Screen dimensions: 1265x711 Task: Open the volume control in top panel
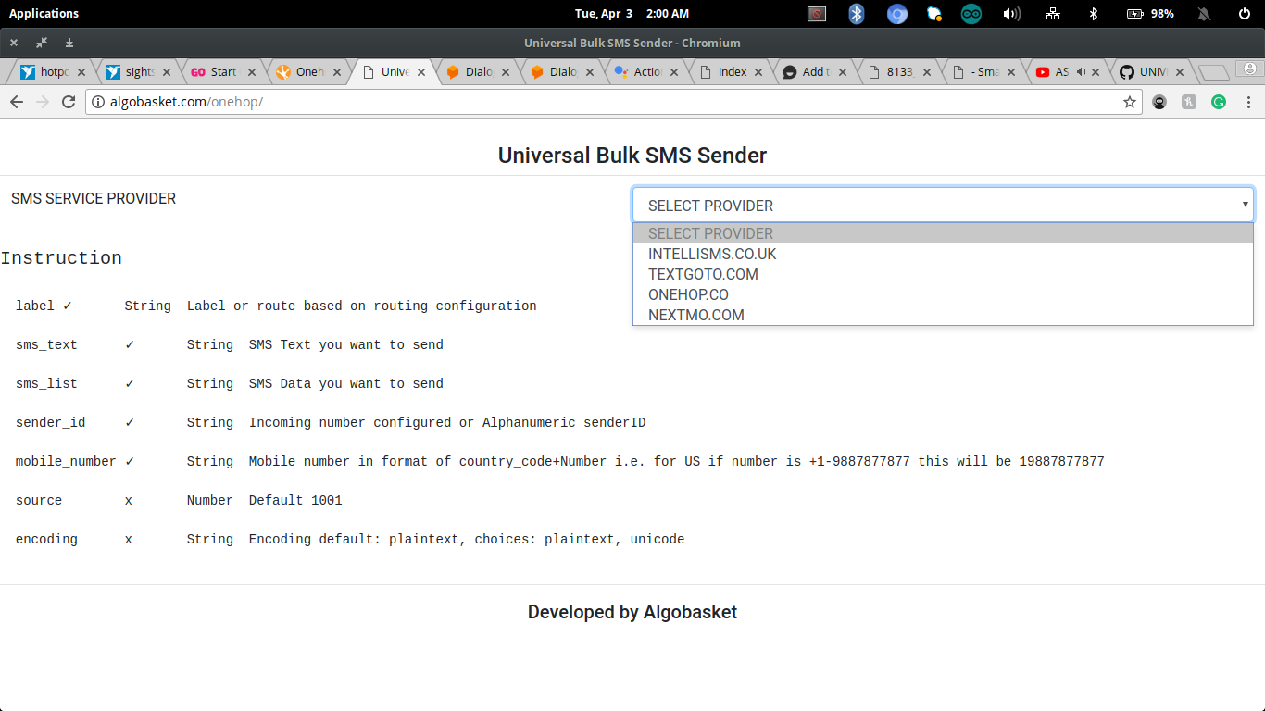[x=1011, y=14]
